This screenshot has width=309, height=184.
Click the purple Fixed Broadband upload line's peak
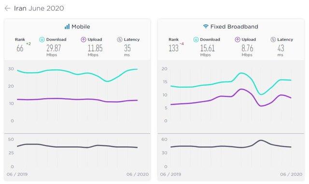[241, 90]
